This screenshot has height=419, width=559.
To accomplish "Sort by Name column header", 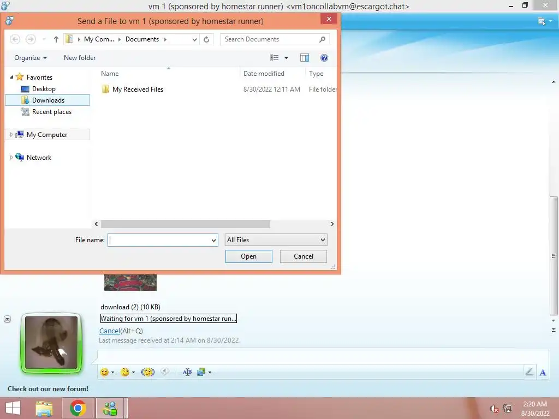I will (x=109, y=74).
